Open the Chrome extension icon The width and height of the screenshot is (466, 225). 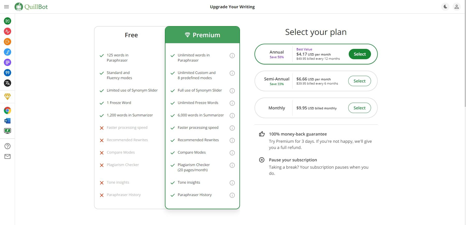[x=8, y=110]
